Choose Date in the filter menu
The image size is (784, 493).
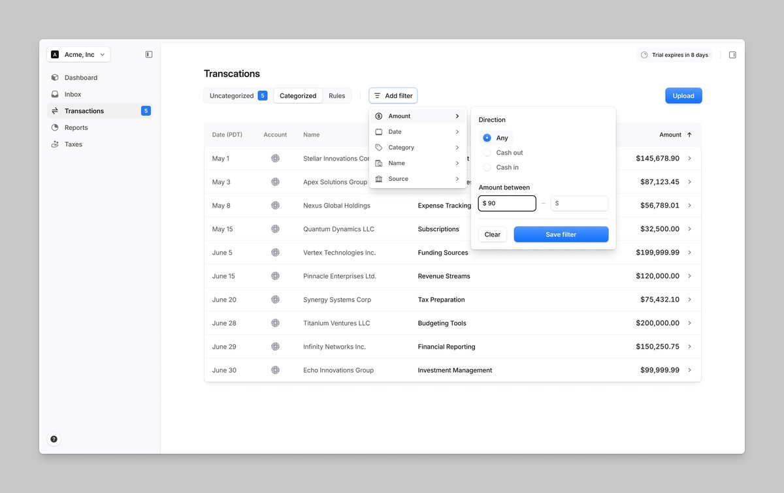[x=418, y=132]
